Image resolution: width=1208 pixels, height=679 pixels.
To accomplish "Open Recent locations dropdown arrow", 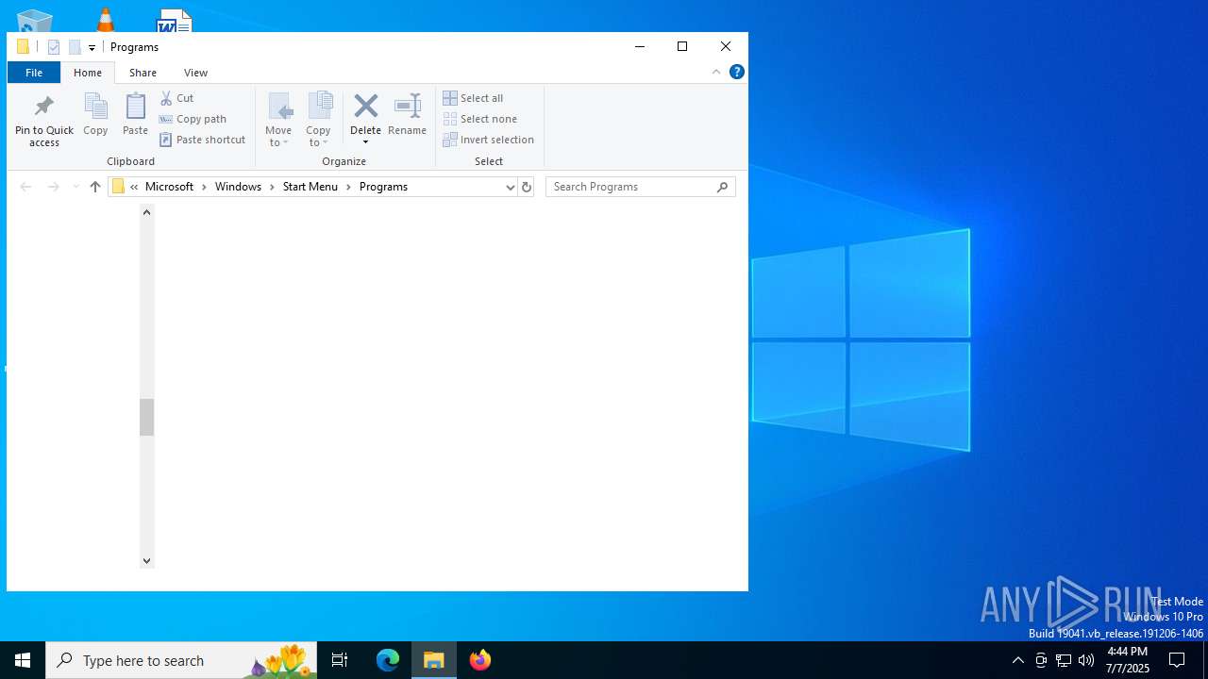I will pos(76,187).
